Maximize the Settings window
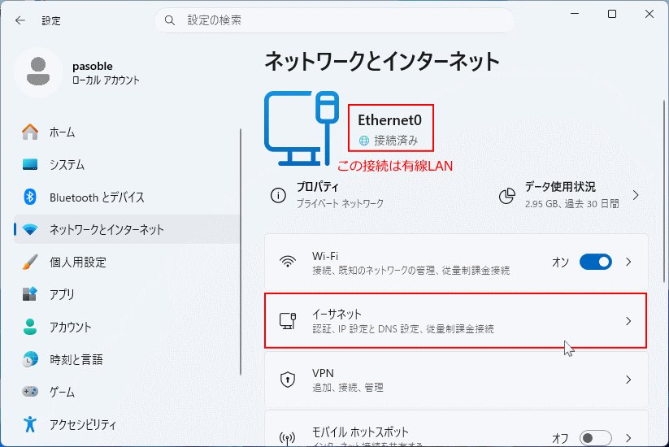The width and height of the screenshot is (669, 447). click(x=612, y=14)
